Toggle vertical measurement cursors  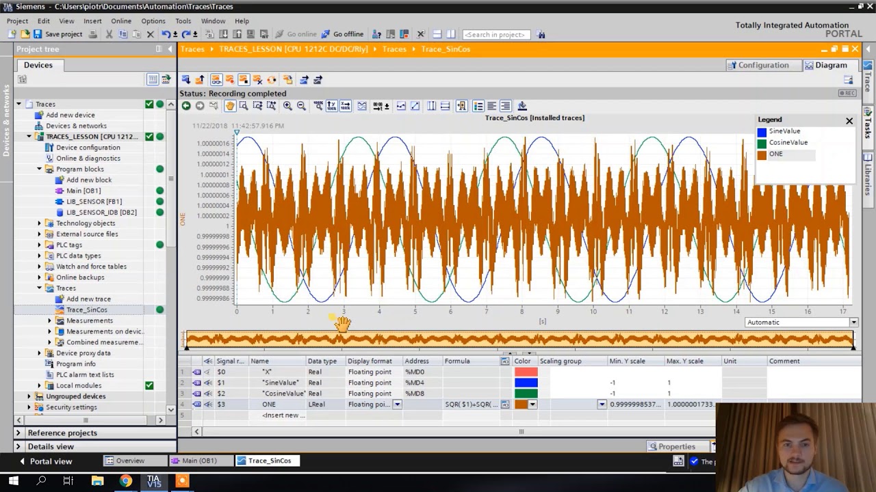pyautogui.click(x=431, y=106)
